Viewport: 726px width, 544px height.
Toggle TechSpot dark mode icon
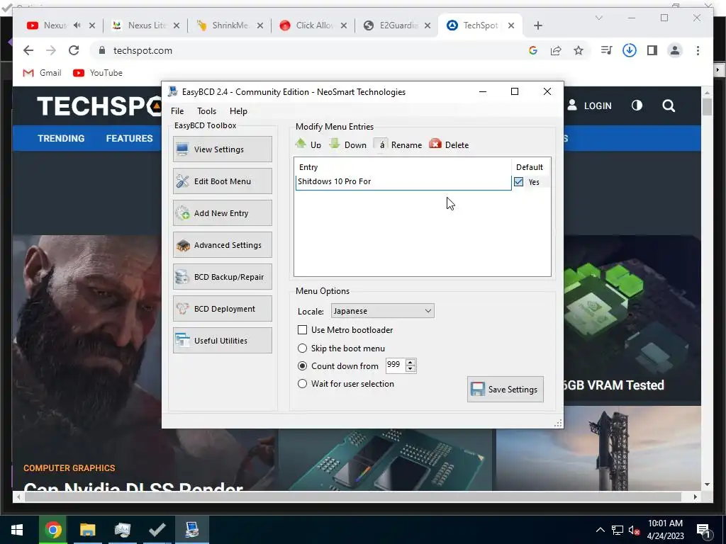(x=637, y=106)
